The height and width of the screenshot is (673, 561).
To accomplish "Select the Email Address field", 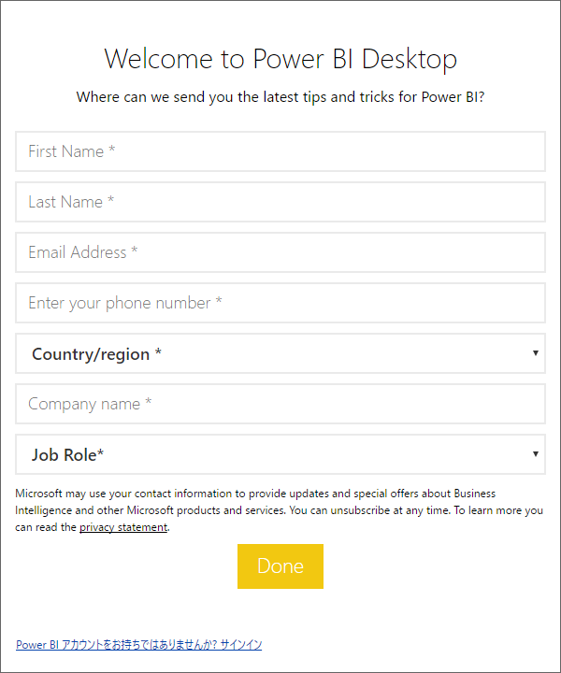I will click(x=280, y=252).
